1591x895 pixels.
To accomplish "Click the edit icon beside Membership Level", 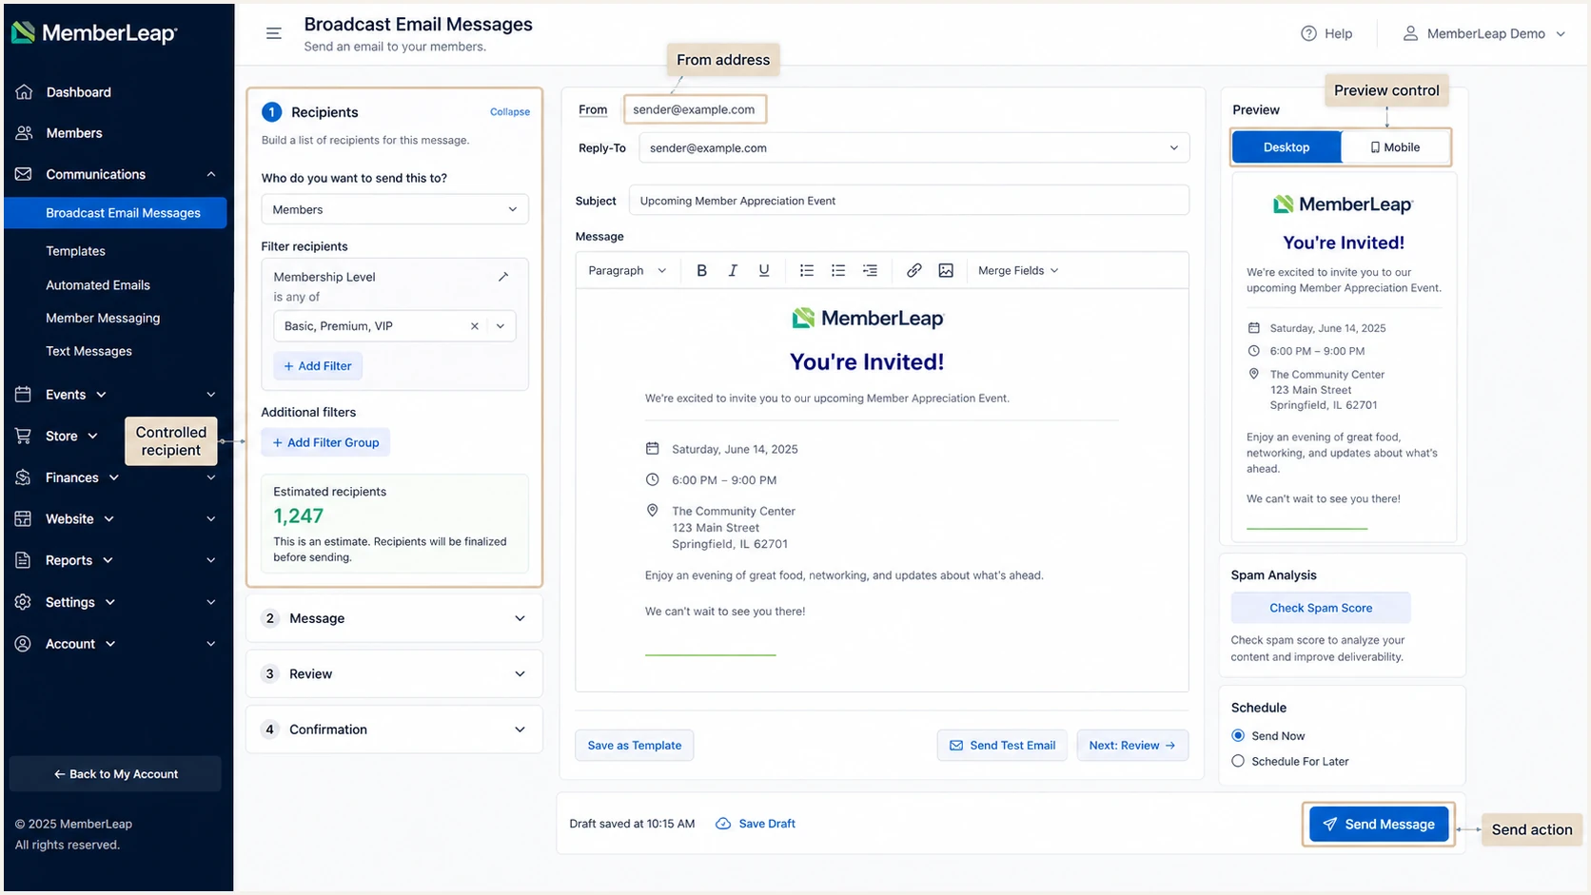I will (x=503, y=277).
